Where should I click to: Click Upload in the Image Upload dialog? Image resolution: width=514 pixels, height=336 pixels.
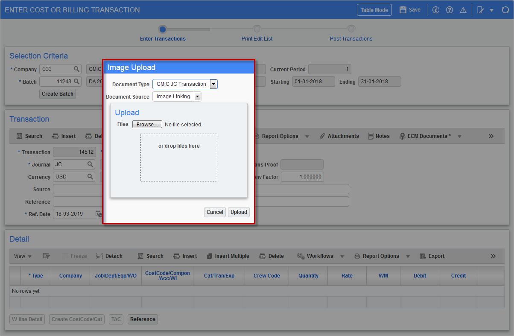239,212
